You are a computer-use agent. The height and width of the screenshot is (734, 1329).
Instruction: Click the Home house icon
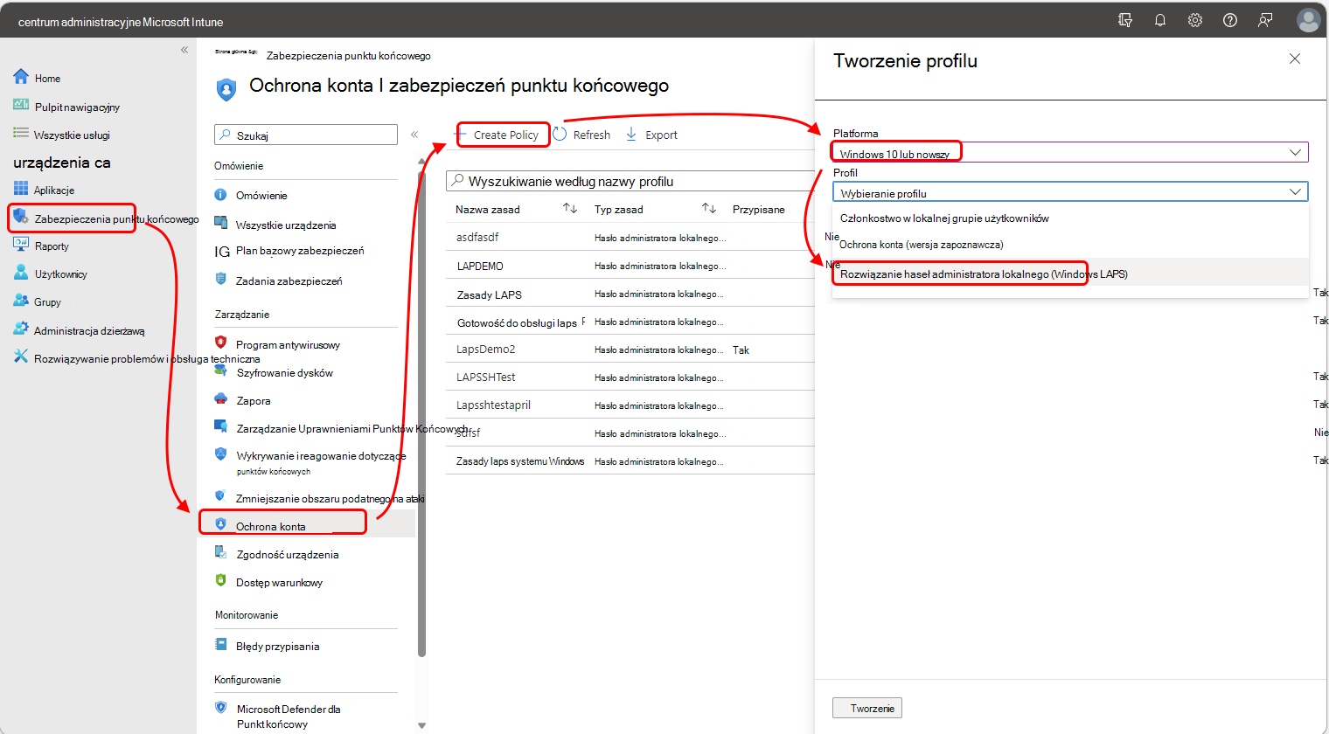click(x=21, y=77)
